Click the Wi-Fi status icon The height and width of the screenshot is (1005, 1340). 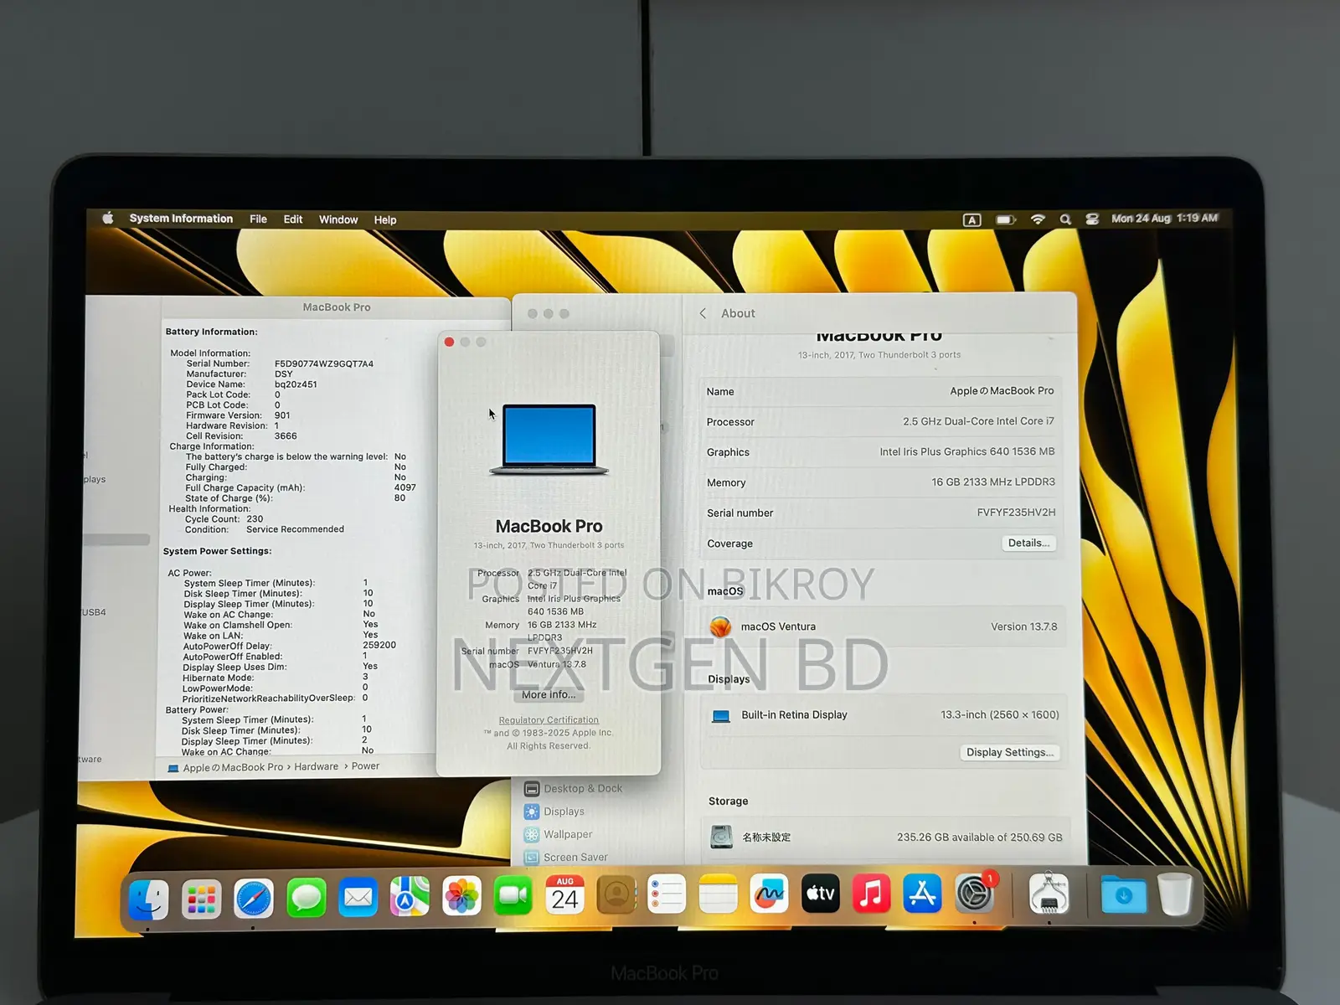[1038, 219]
